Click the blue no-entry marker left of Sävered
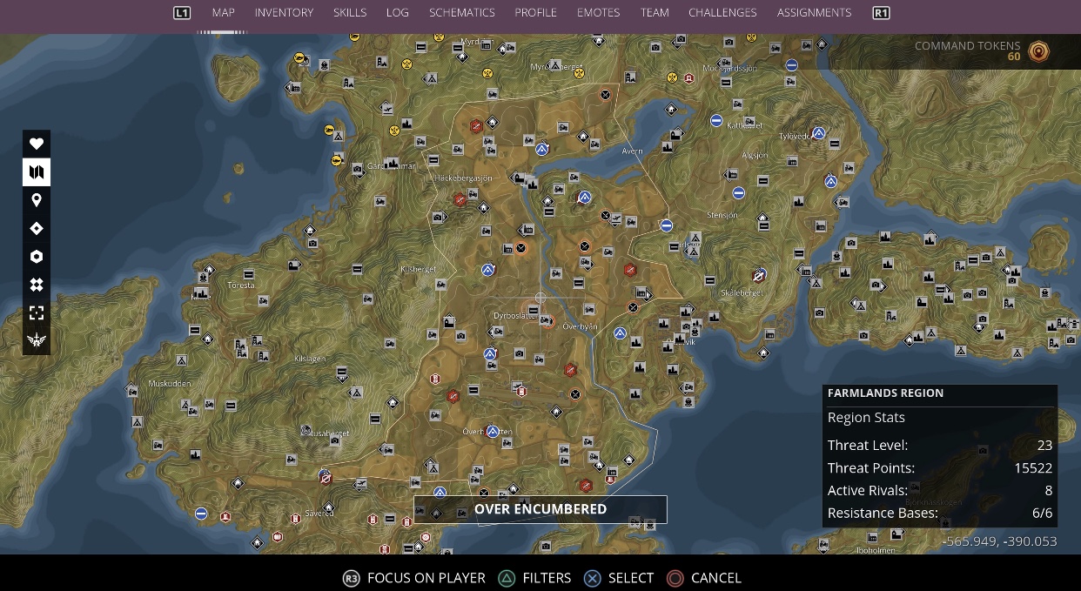The width and height of the screenshot is (1081, 591). coord(201,514)
